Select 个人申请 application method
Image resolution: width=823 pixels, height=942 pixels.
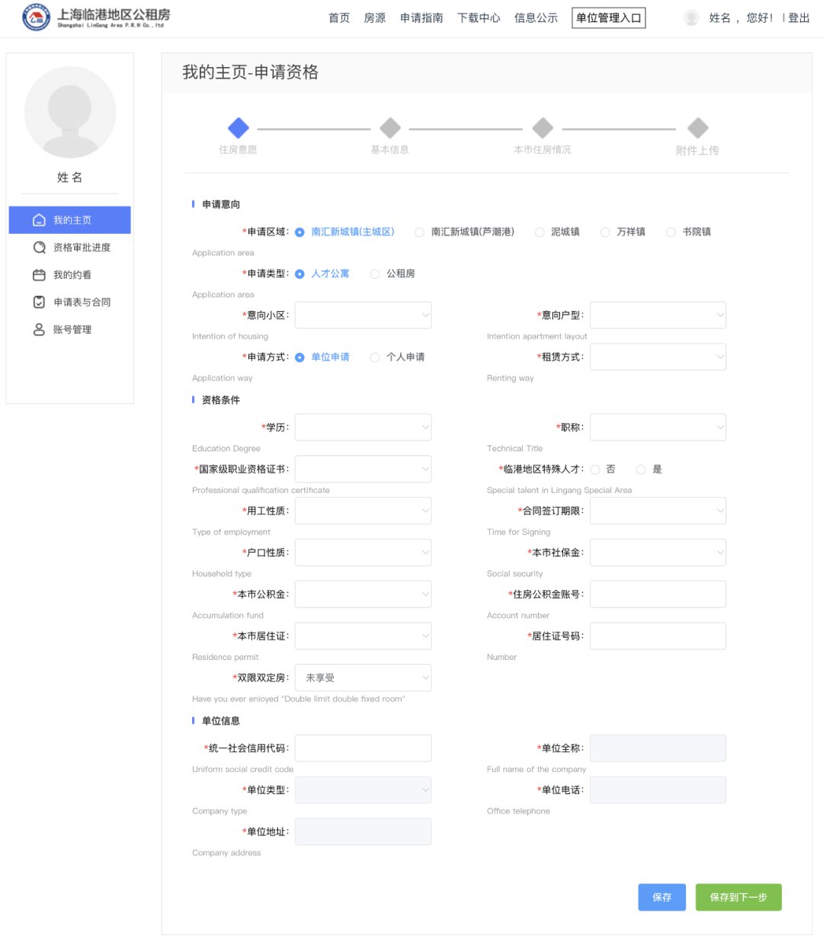[x=375, y=357]
